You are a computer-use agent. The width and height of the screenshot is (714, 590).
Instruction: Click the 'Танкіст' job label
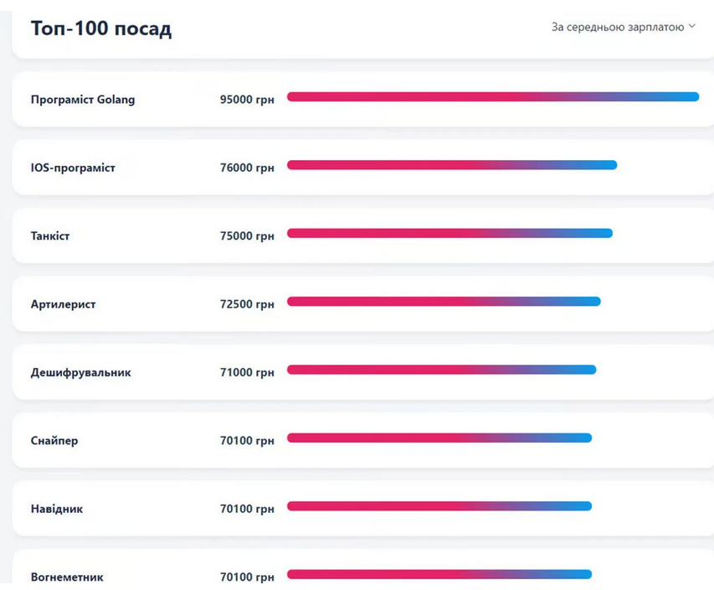click(x=50, y=236)
